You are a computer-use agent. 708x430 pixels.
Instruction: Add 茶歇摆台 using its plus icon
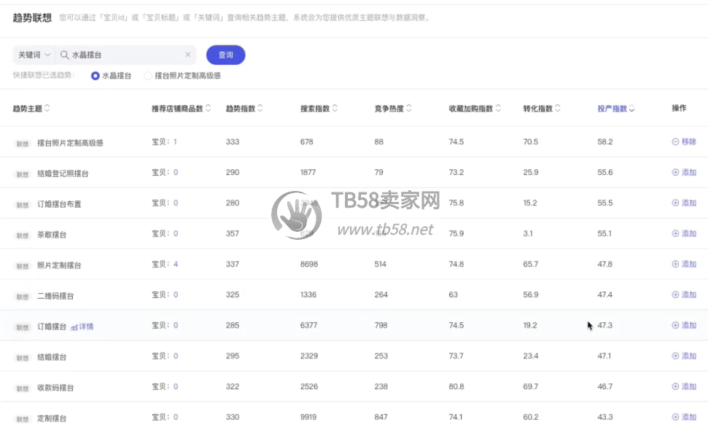[675, 234]
